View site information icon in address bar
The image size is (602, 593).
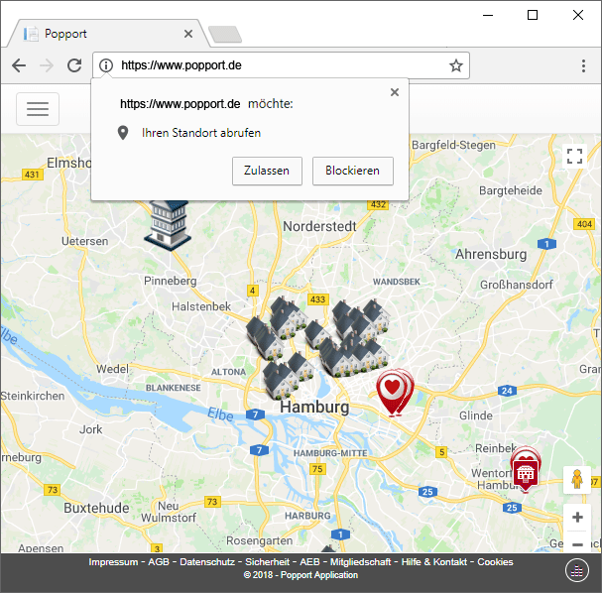pyautogui.click(x=107, y=65)
